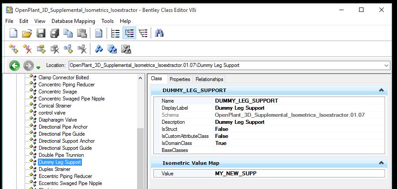The image size is (397, 189).
Task: Select the control valve class
Action: pyautogui.click(x=52, y=113)
